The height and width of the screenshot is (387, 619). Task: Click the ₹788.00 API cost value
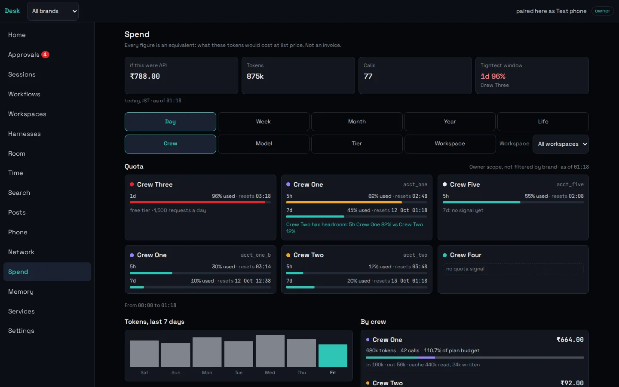(x=145, y=76)
